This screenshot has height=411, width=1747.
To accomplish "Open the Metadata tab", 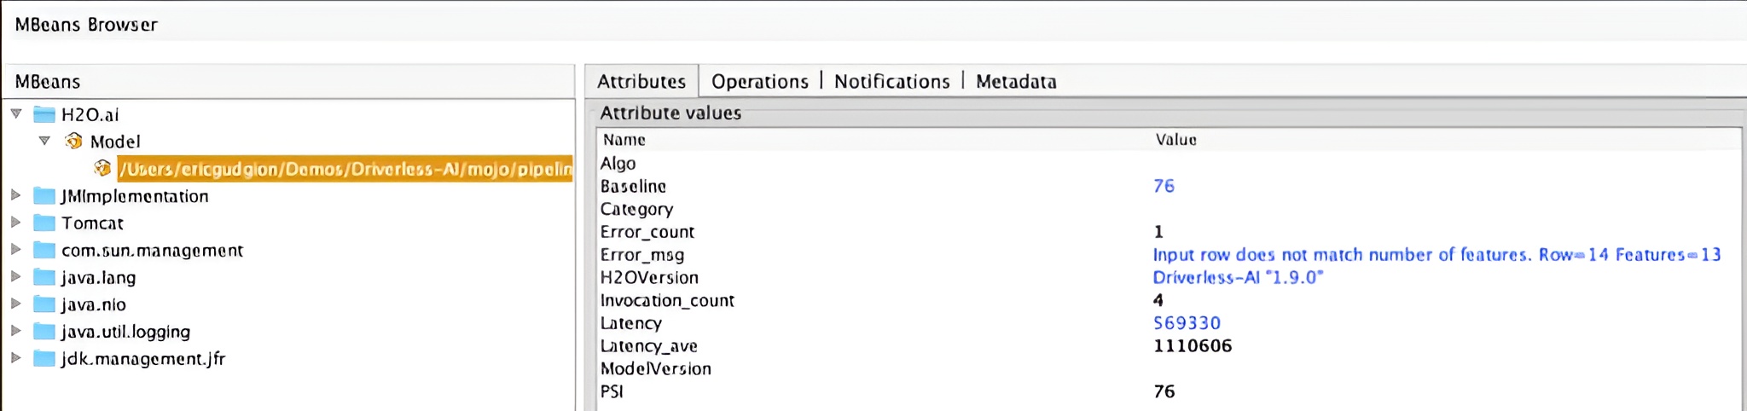I will [x=1016, y=81].
